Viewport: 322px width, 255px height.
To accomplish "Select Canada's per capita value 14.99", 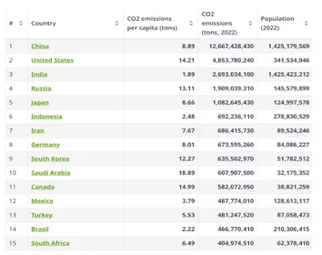I will coord(186,187).
